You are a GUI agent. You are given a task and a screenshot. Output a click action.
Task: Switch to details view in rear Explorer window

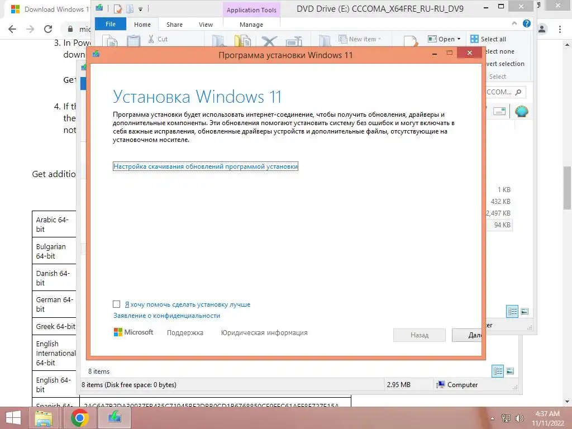coord(498,371)
